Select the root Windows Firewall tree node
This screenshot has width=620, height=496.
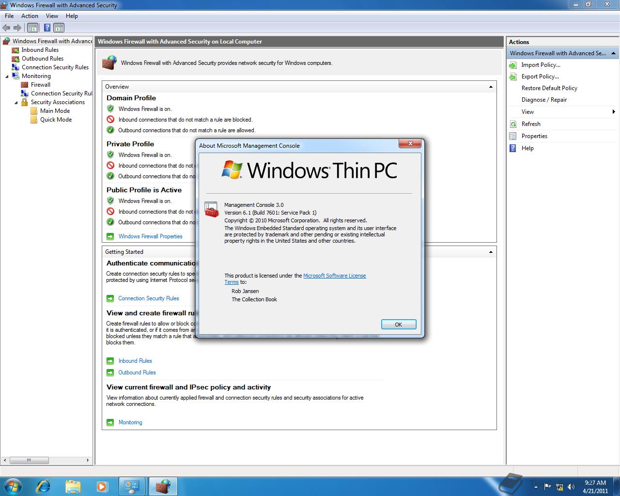click(x=52, y=41)
